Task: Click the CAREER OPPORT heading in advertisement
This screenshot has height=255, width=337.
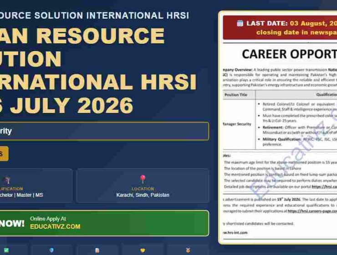Action: [x=289, y=54]
